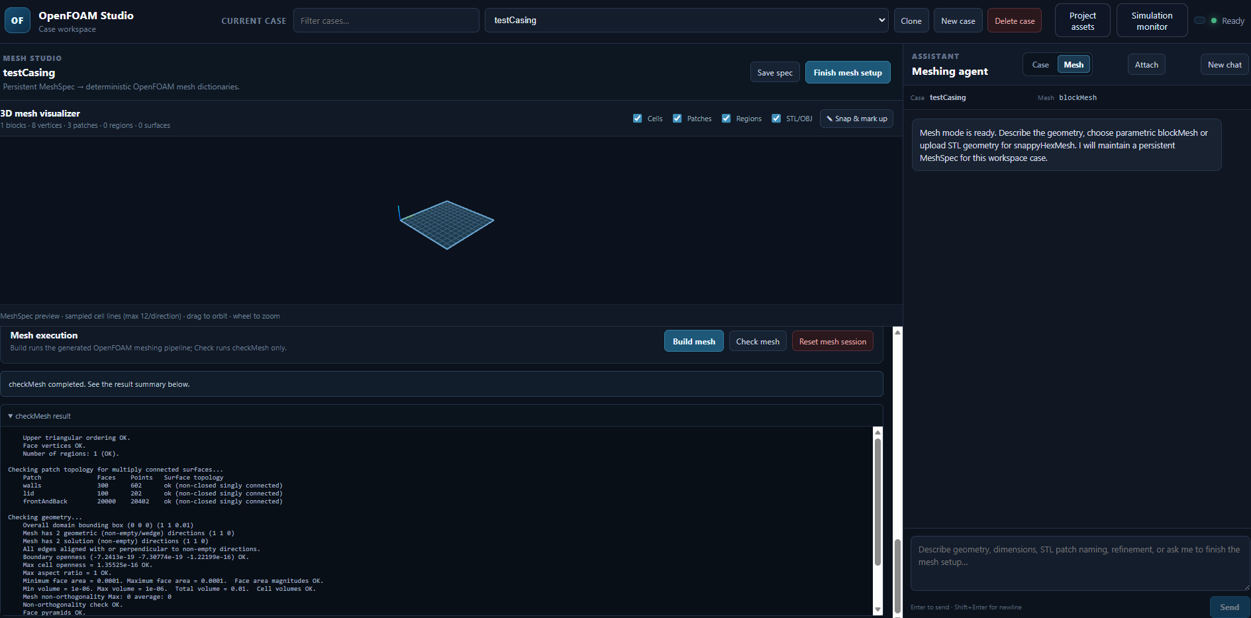Toggle the Cells checkbox

pos(637,119)
